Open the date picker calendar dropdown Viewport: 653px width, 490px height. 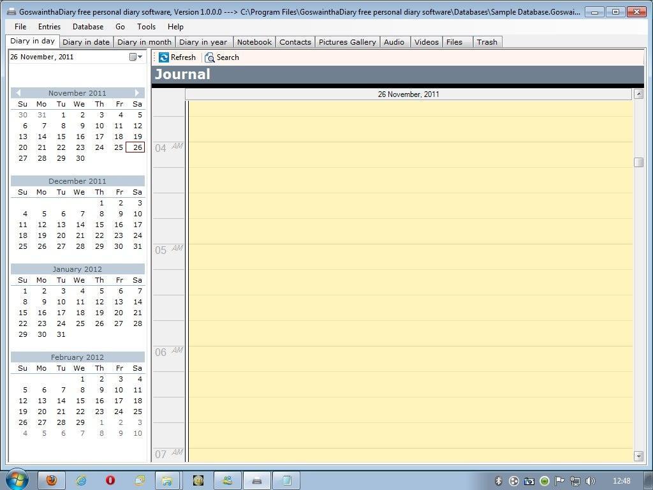tap(136, 57)
